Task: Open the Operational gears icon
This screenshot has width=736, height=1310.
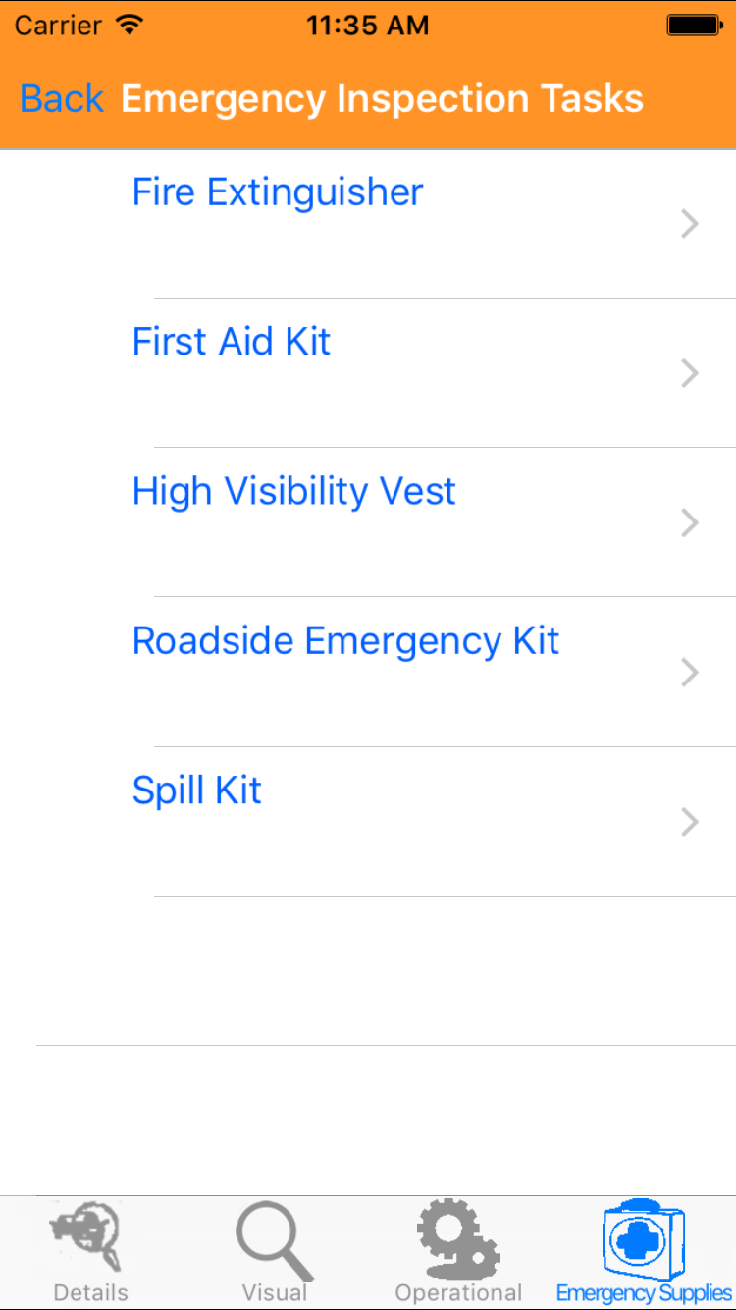Action: (458, 1237)
